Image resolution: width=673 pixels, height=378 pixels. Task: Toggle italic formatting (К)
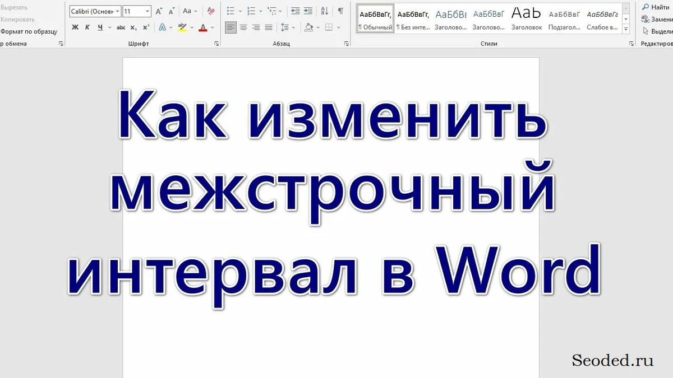point(87,27)
